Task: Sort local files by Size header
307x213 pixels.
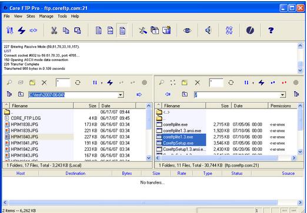Action: pyautogui.click(x=86, y=106)
